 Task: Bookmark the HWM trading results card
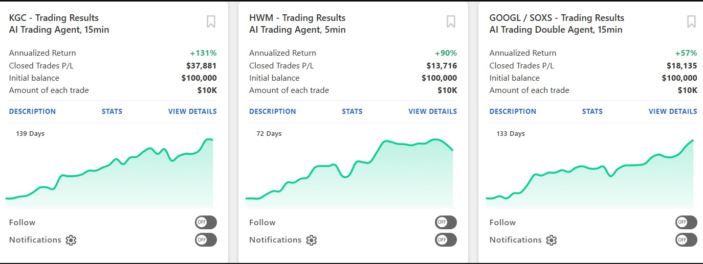coord(451,21)
